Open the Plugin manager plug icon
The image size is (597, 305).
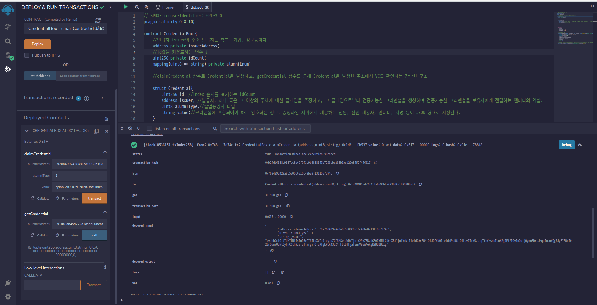[x=8, y=283]
